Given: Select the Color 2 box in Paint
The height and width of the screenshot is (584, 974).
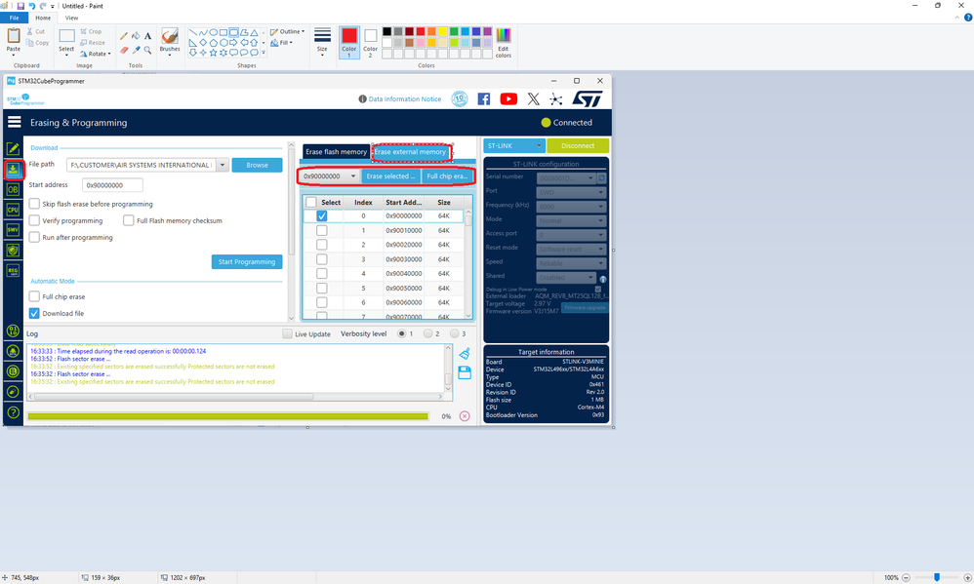Looking at the screenshot, I should [370, 43].
